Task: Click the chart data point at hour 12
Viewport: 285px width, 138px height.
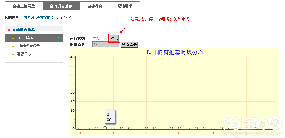Action: click(180, 128)
